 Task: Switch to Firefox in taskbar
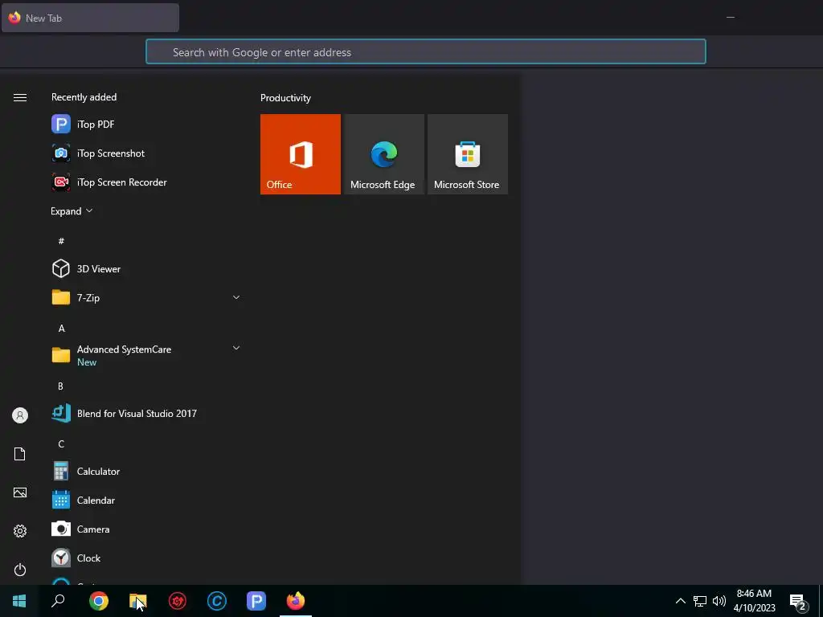point(296,601)
